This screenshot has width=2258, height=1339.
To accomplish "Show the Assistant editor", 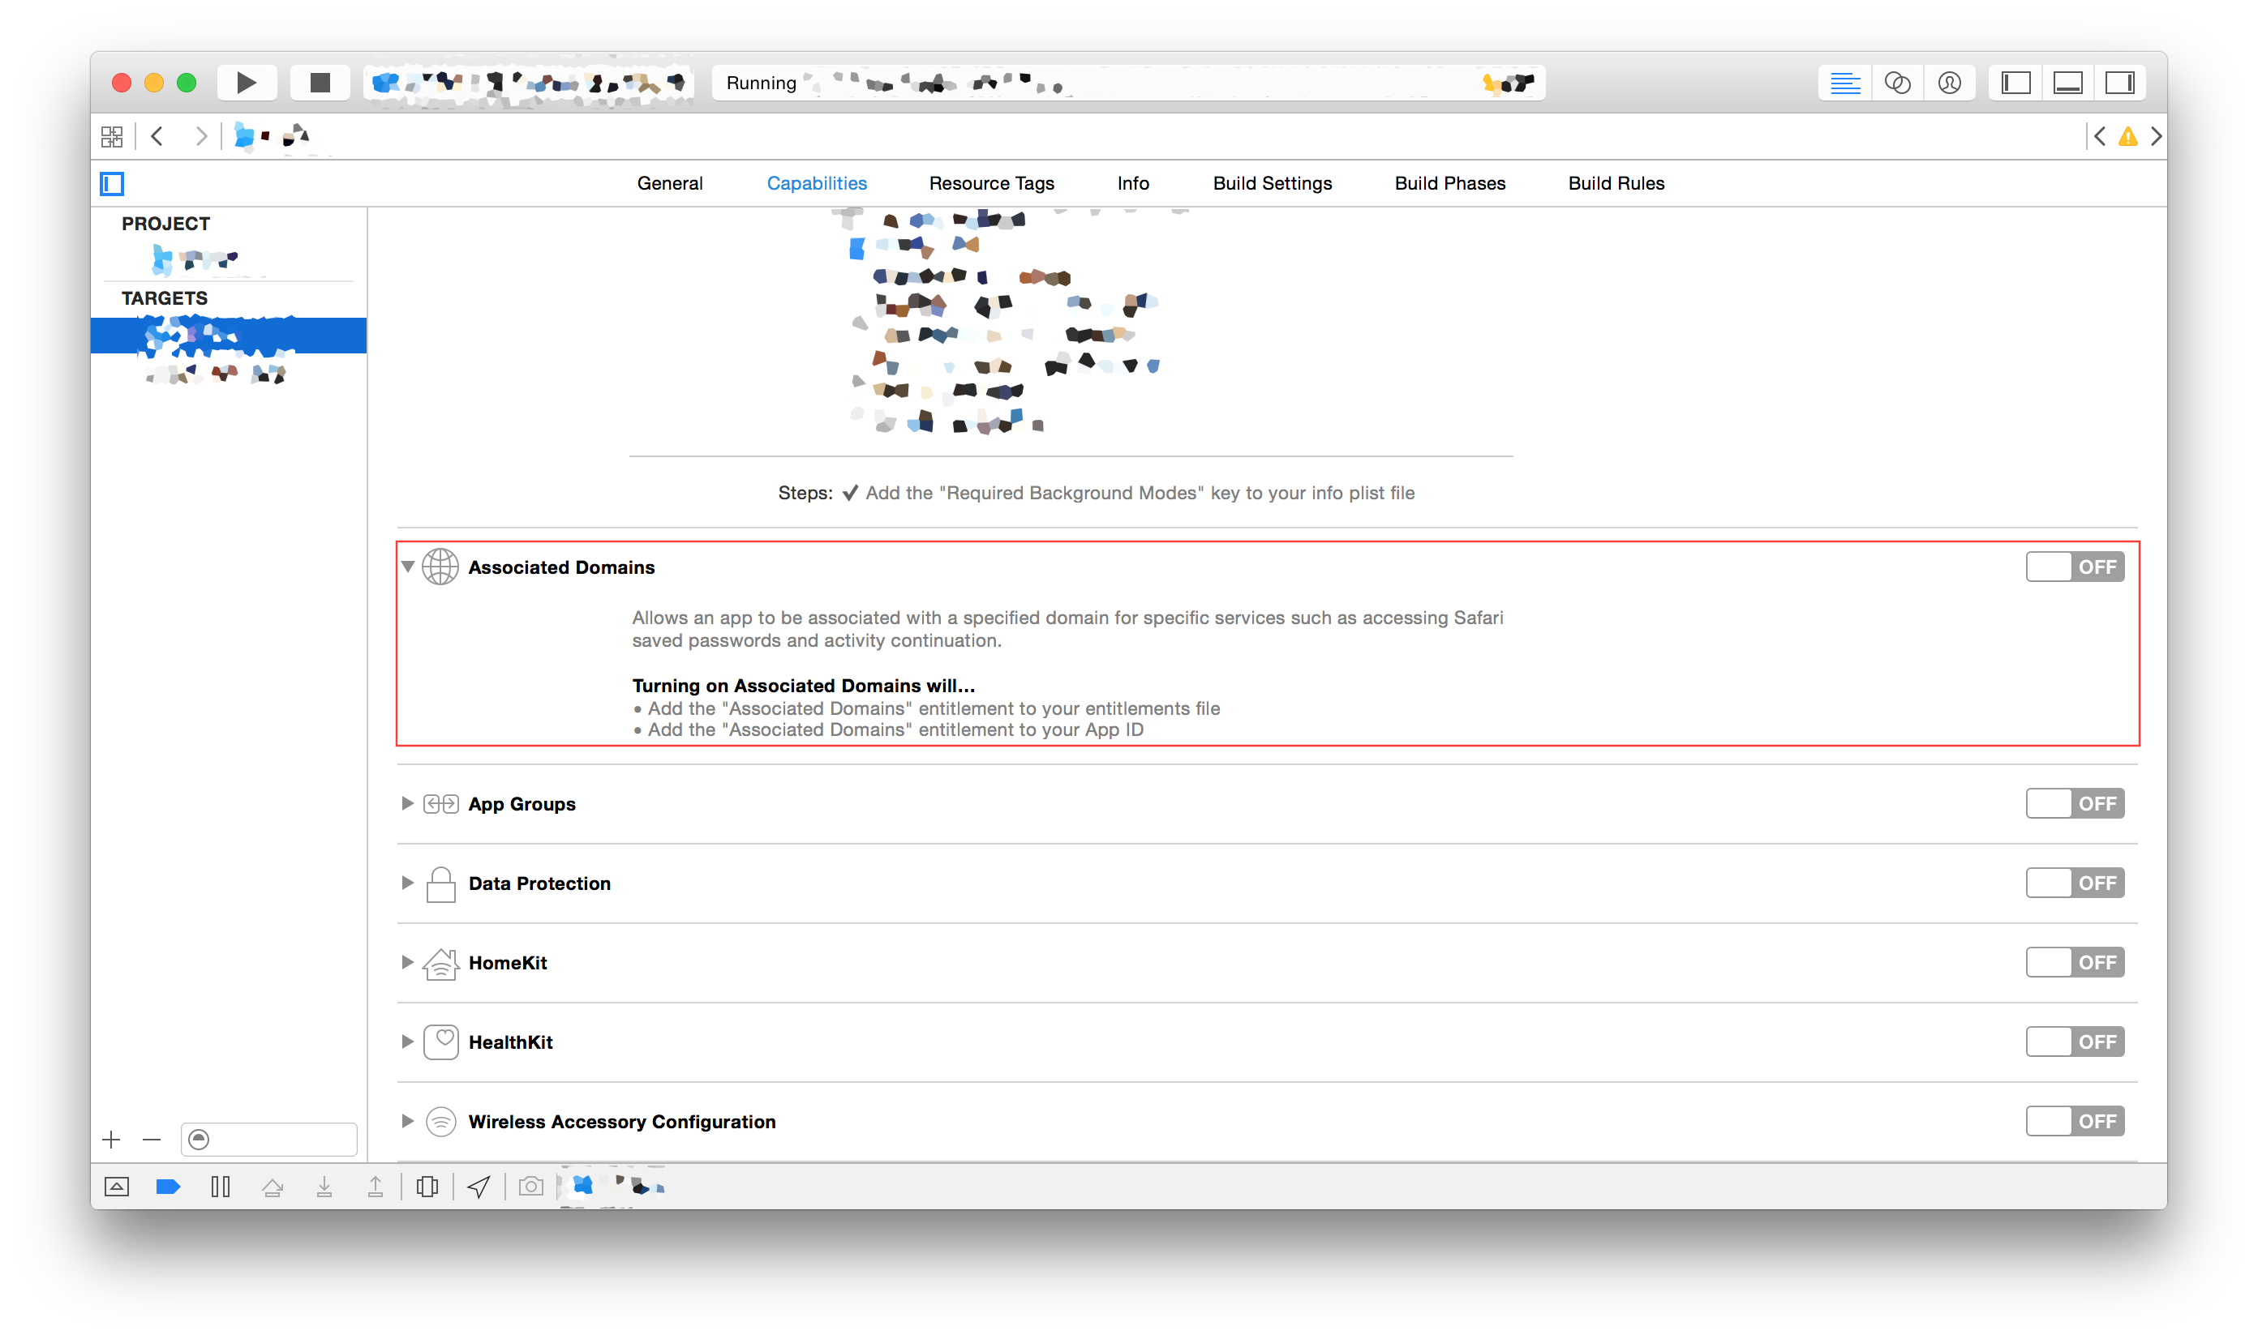I will tap(1897, 83).
